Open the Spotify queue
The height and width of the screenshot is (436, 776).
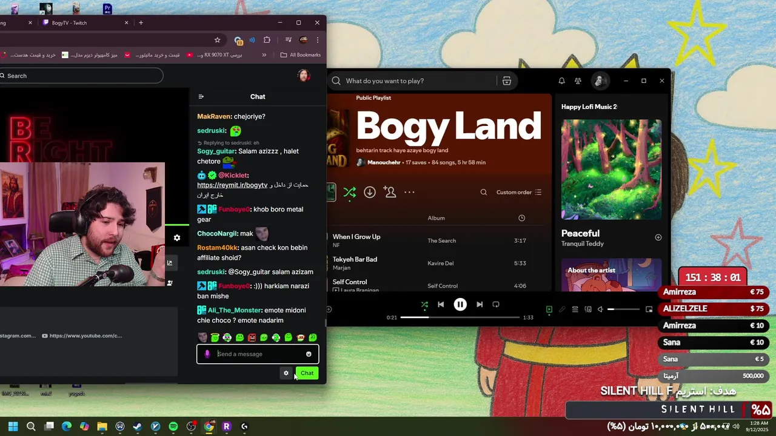[x=575, y=309]
